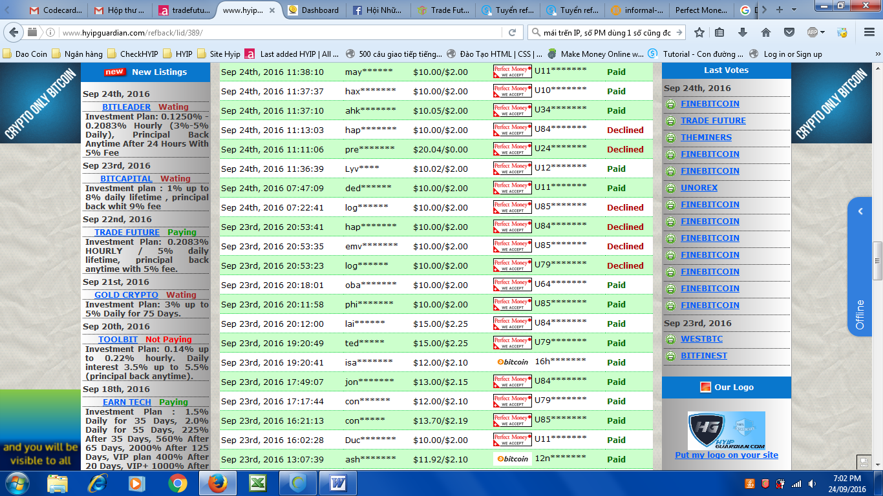Show the bookmarks list icon
Image resolution: width=883 pixels, height=496 pixels.
(719, 32)
